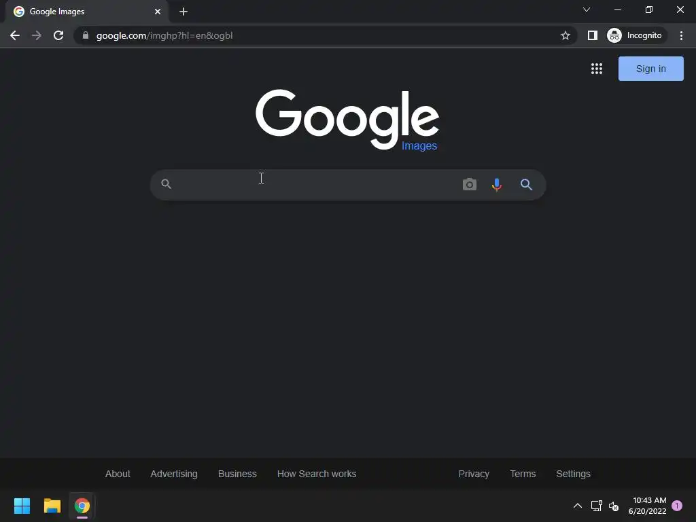The image size is (696, 522).
Task: Click the muted volume tray icon
Action: coord(614,506)
